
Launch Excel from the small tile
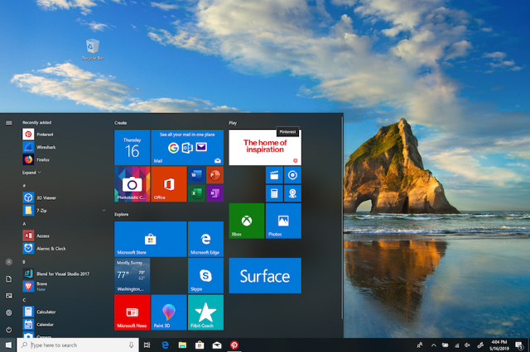[196, 193]
